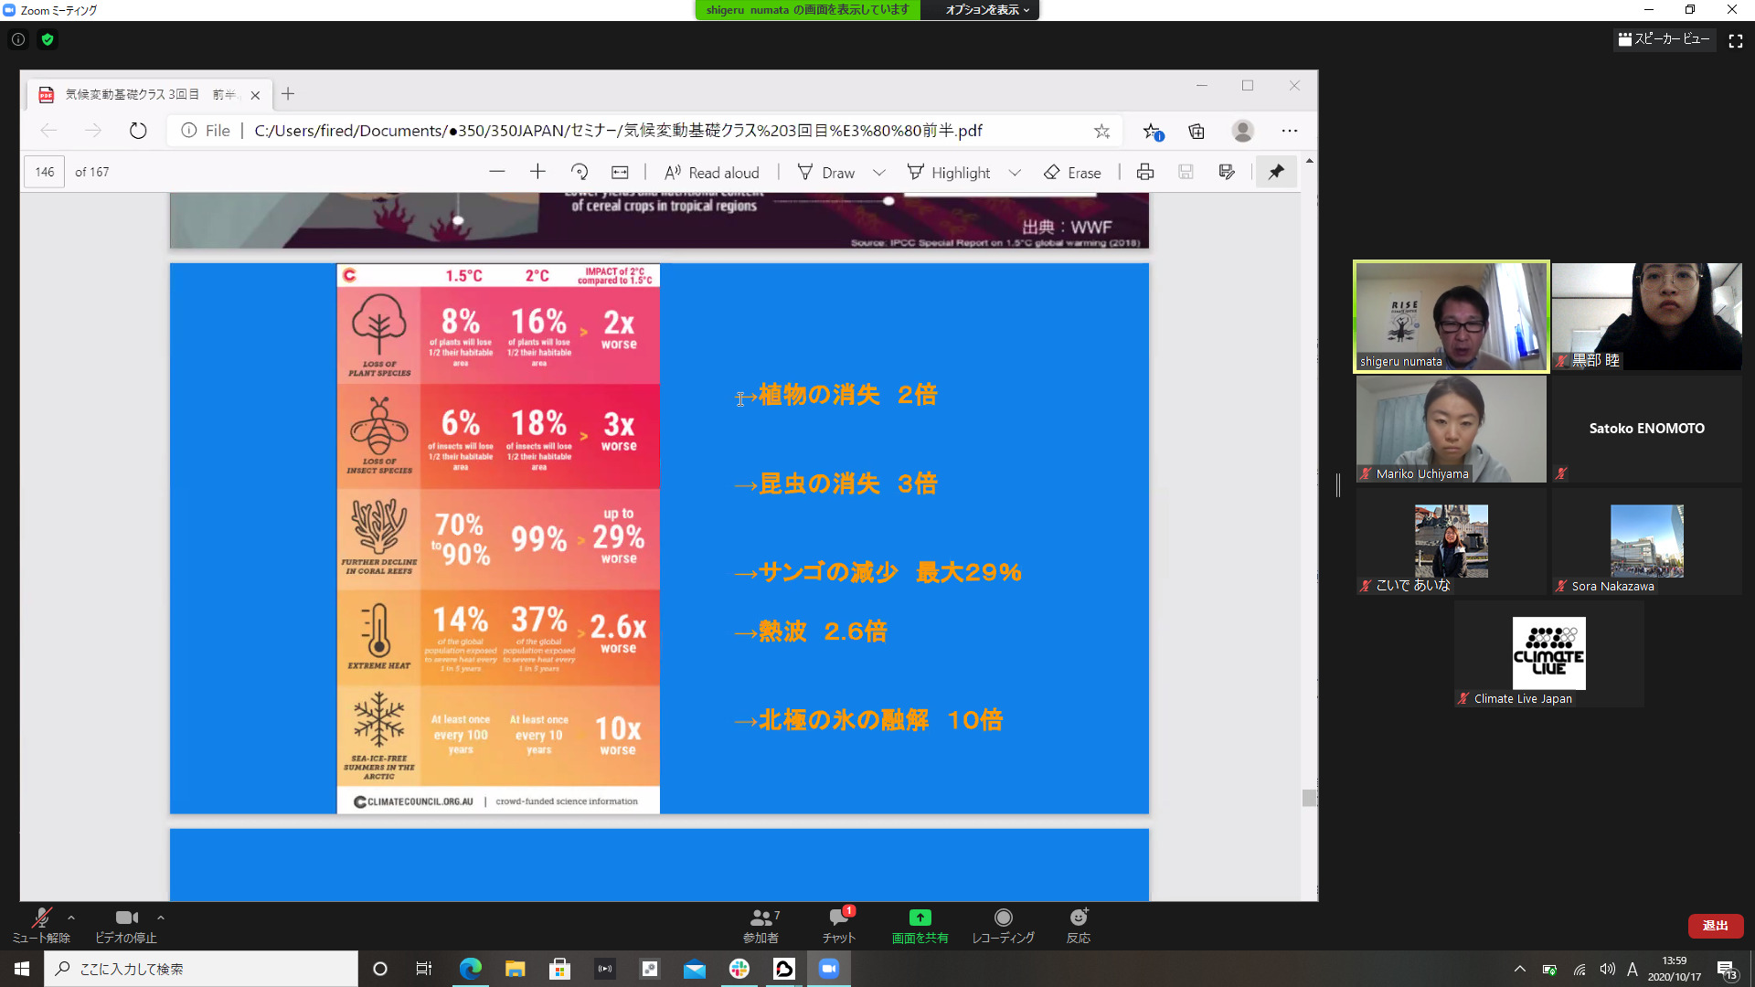Open オプションを表示 dropdown at top
Viewport: 1755px width, 987px height.
[x=987, y=10]
